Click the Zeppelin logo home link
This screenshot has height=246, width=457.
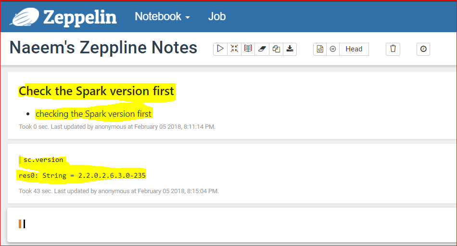click(63, 17)
